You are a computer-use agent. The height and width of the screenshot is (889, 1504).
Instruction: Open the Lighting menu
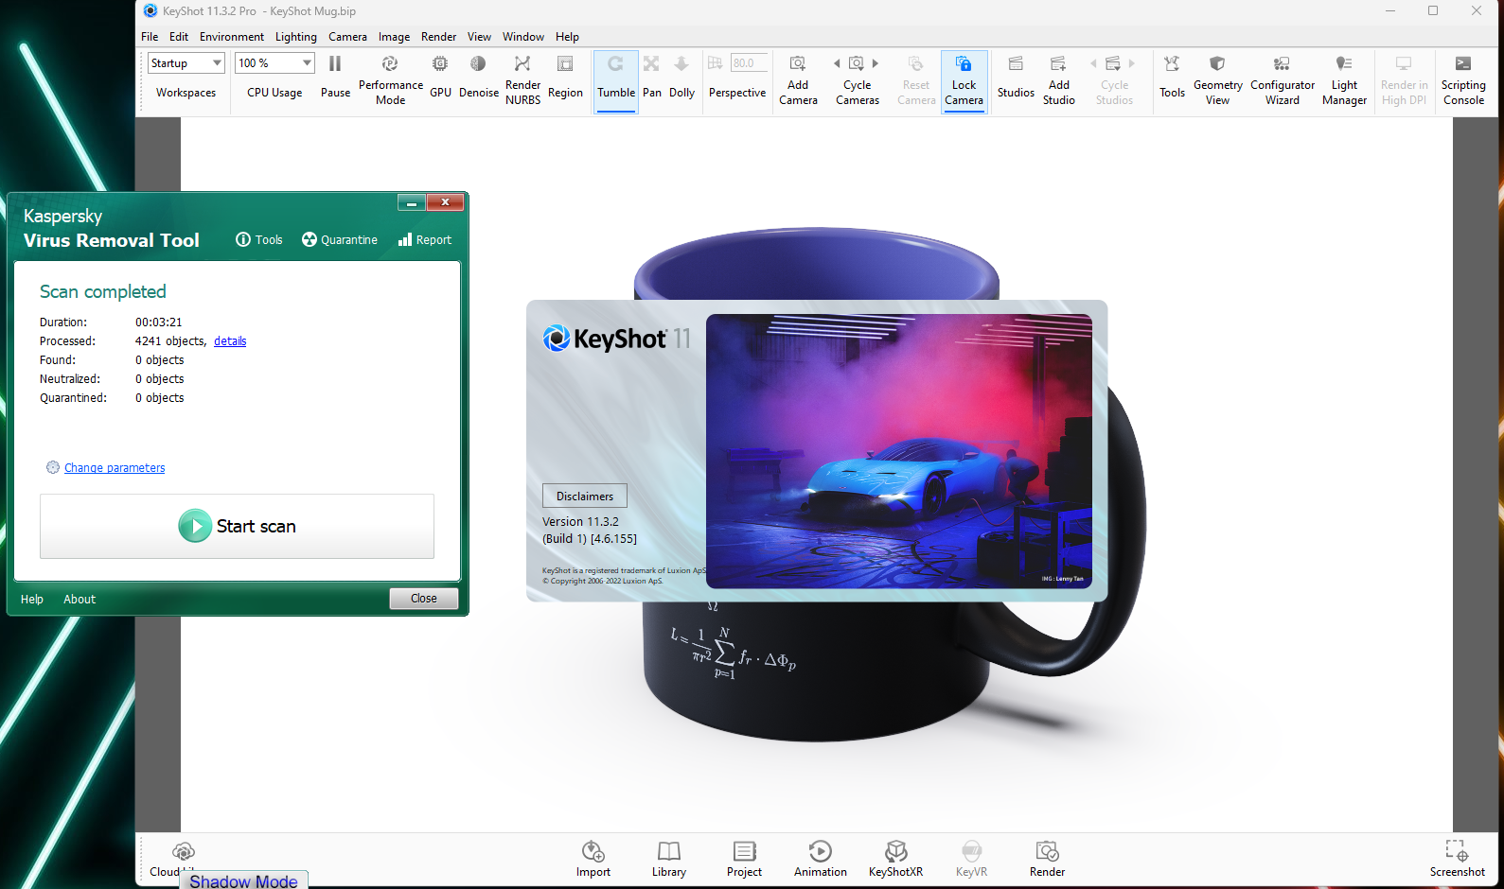[296, 37]
